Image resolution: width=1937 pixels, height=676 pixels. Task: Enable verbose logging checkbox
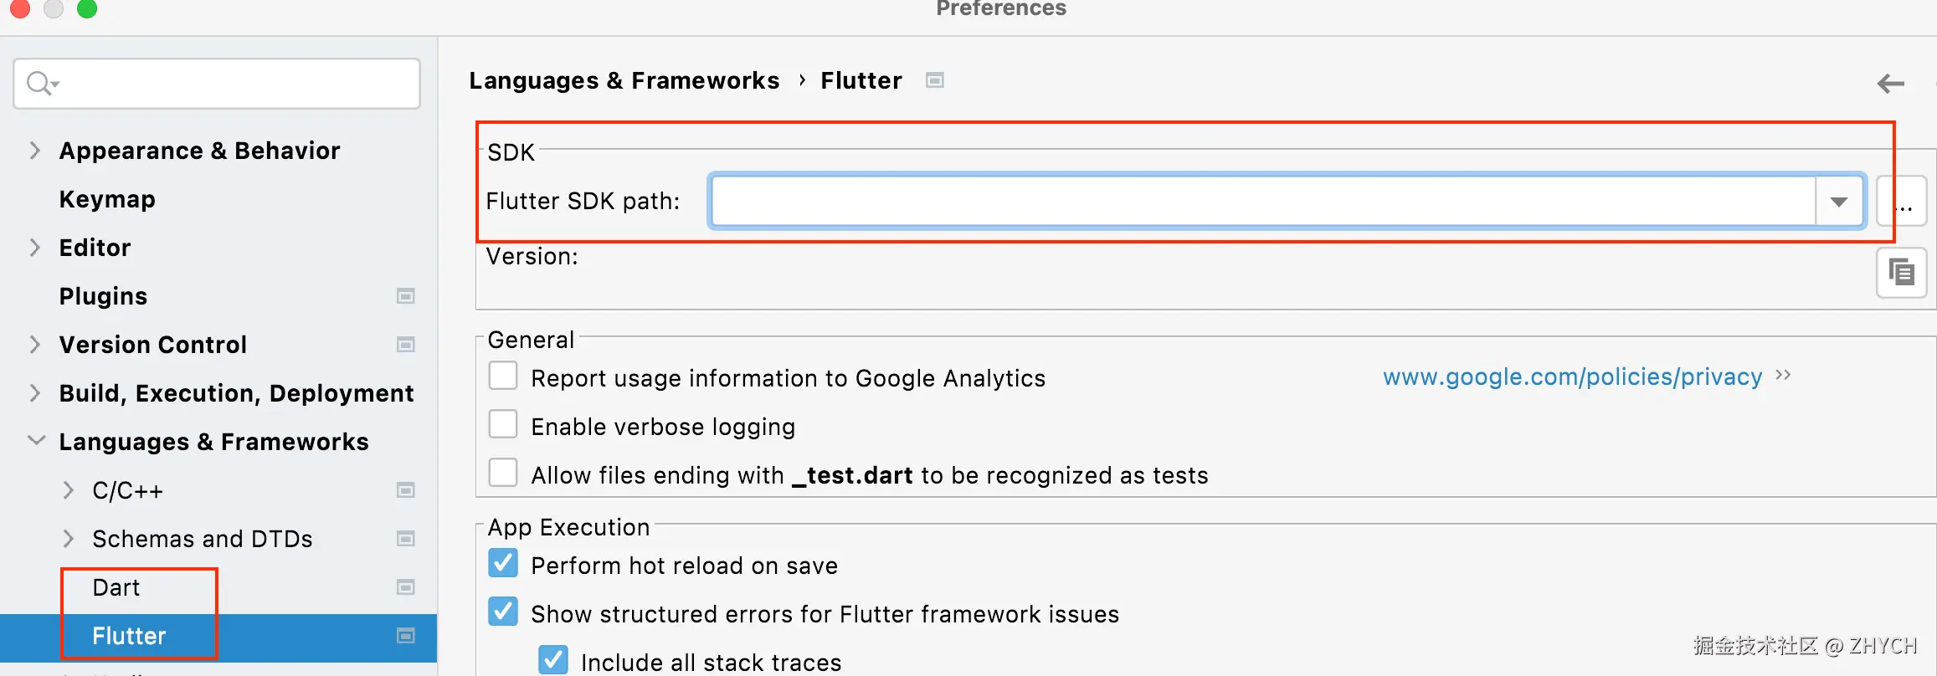(x=503, y=425)
